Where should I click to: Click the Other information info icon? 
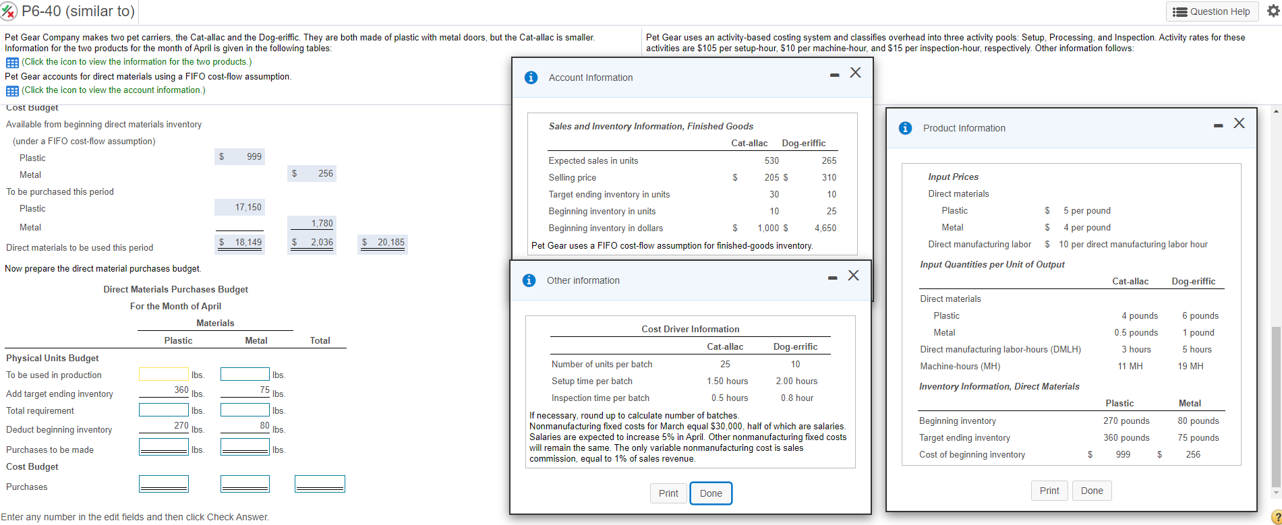tap(529, 280)
